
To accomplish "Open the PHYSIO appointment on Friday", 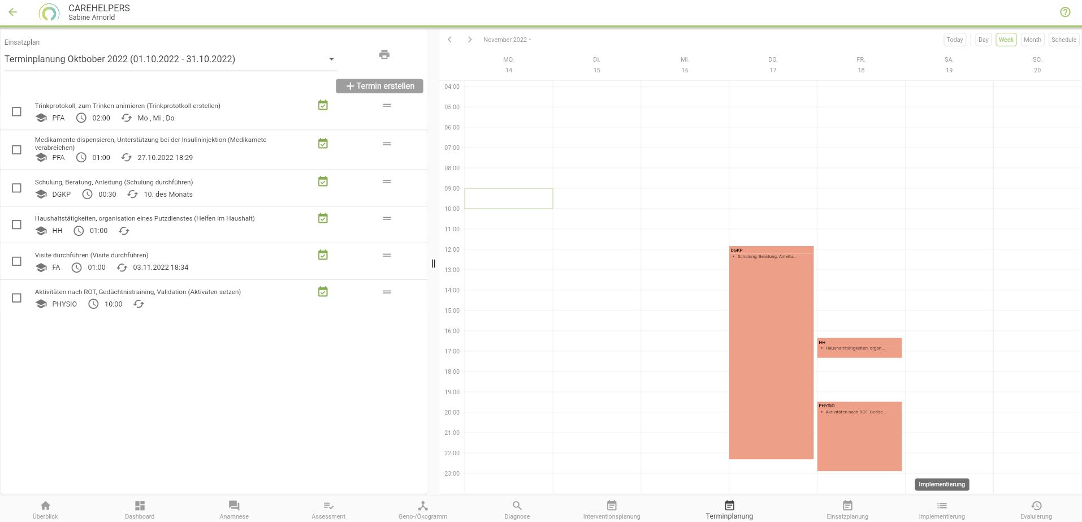I will point(859,436).
